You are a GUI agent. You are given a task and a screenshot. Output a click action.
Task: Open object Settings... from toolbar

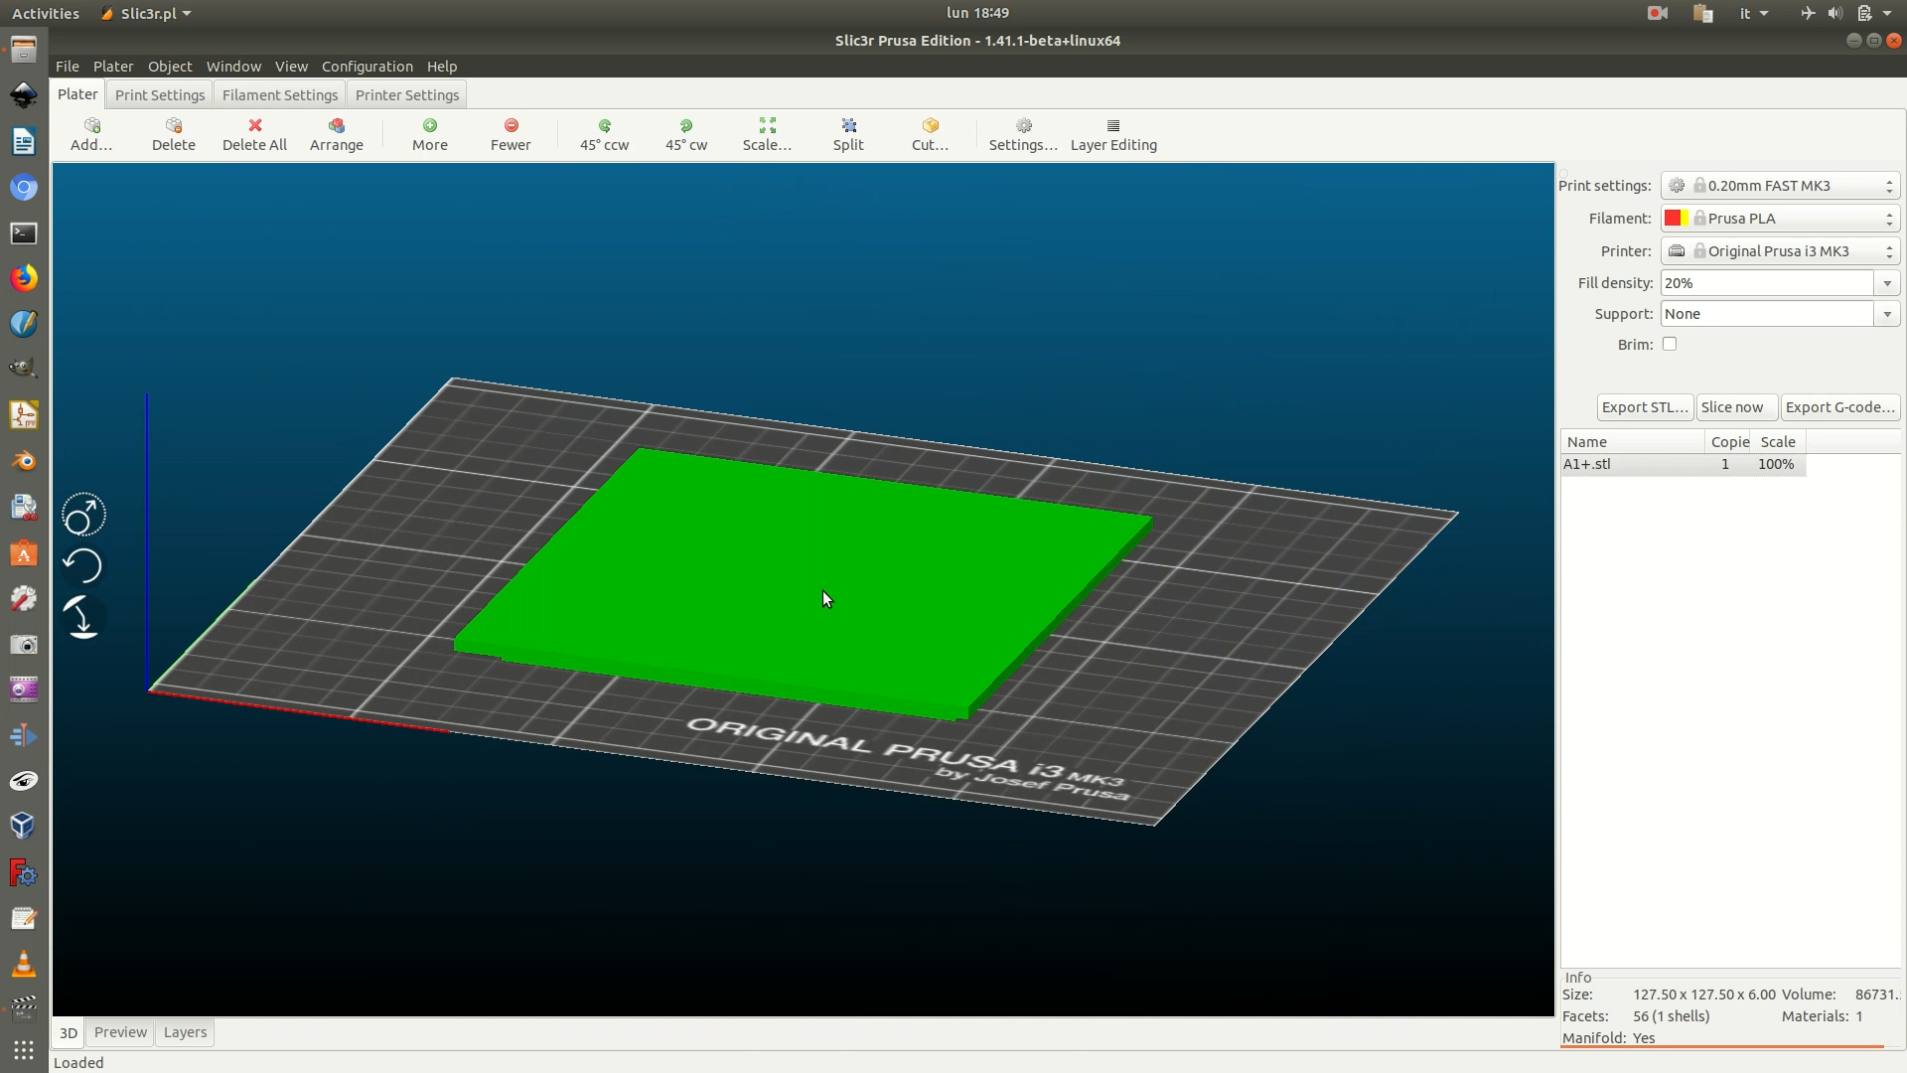pyautogui.click(x=1023, y=134)
